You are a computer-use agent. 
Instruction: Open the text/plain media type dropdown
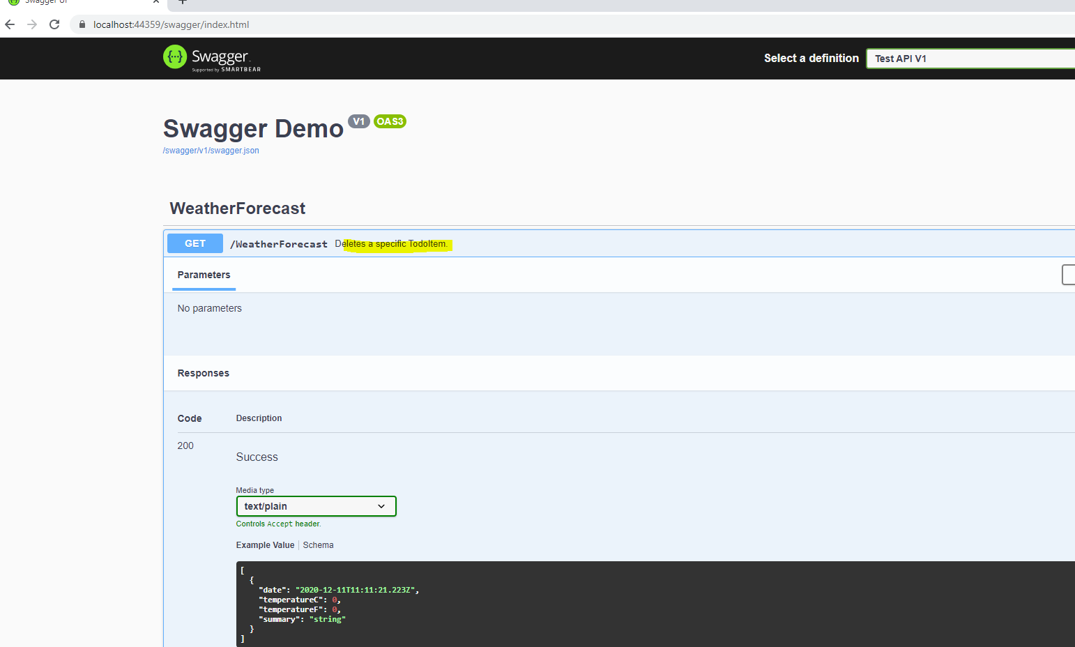316,506
